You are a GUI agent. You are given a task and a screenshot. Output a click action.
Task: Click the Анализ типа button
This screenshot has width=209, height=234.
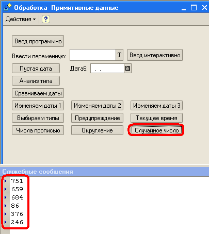(36, 81)
